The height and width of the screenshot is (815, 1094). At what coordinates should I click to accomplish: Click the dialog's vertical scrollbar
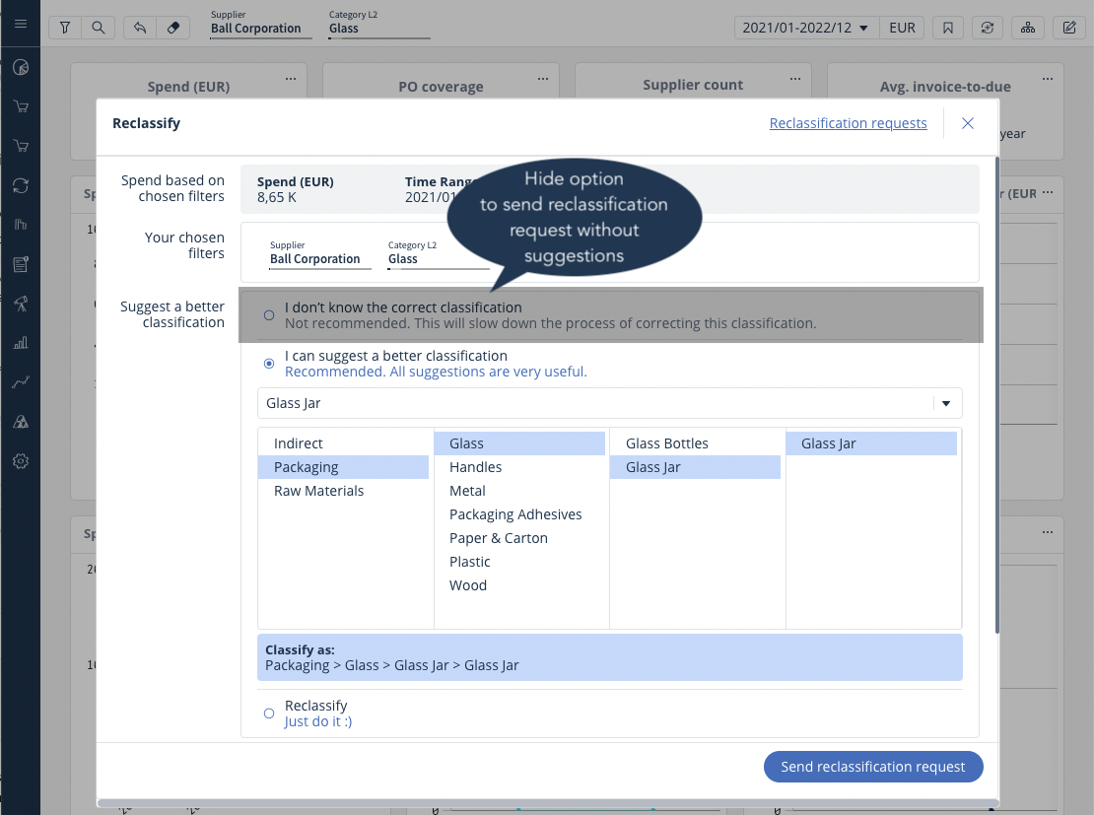[997, 394]
